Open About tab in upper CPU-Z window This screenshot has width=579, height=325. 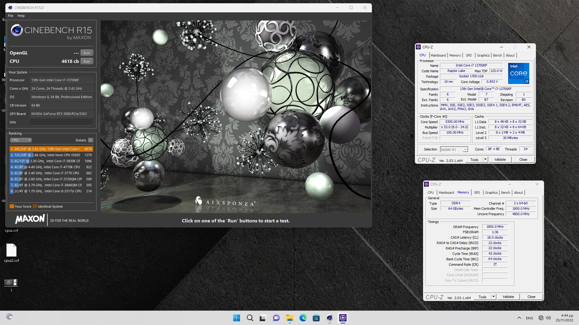click(x=510, y=55)
